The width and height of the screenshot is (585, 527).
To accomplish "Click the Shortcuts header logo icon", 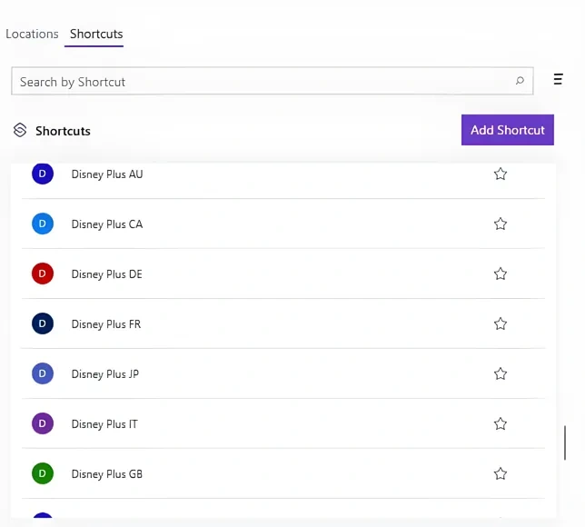I will [x=20, y=130].
